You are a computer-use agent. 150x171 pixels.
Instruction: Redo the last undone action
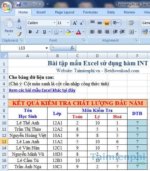35,4
